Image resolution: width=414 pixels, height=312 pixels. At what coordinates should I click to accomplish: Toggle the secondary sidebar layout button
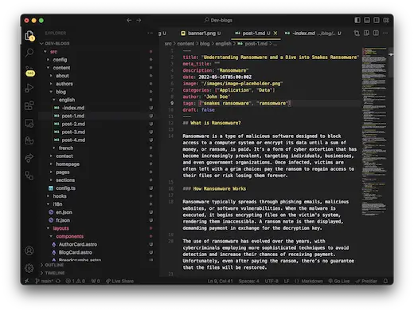(377, 20)
